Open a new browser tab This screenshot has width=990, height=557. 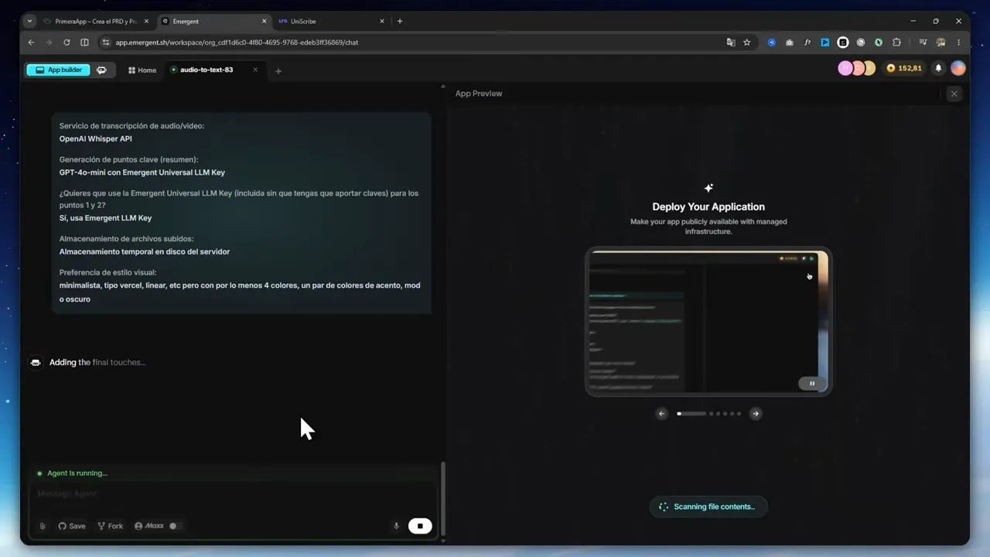tap(400, 22)
